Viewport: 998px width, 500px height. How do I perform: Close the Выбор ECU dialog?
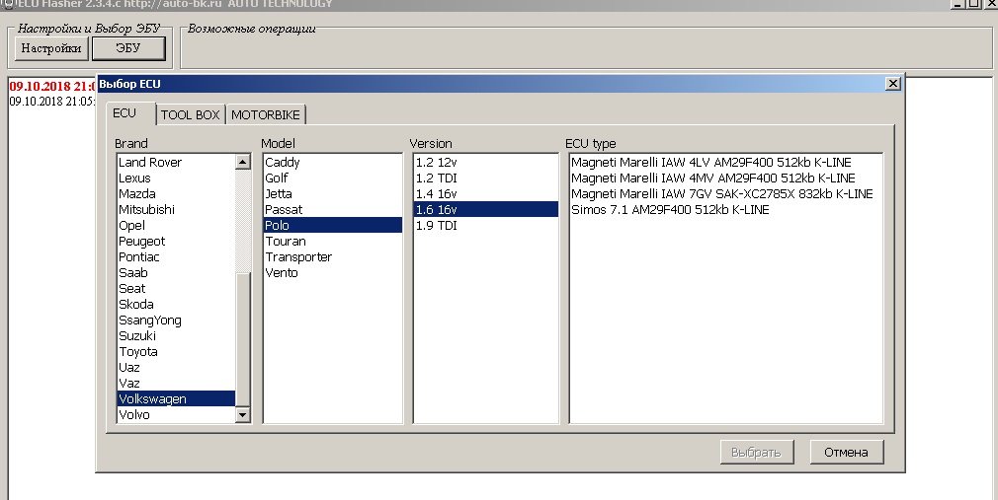point(893,83)
